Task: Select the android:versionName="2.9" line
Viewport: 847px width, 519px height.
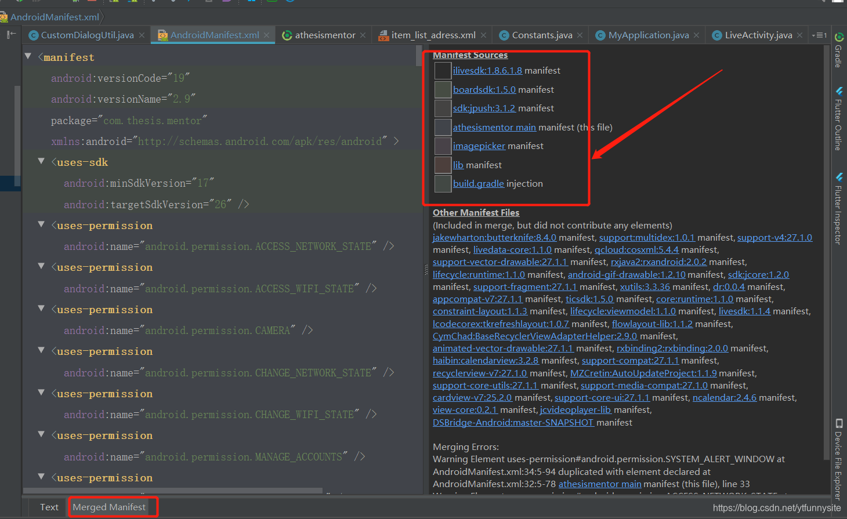Action: (x=123, y=99)
